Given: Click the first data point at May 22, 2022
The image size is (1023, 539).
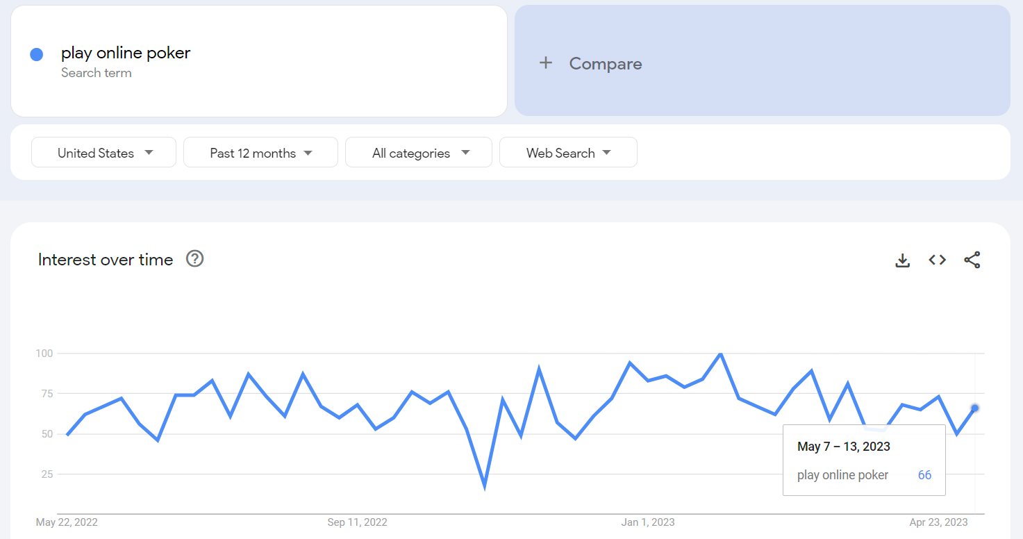Looking at the screenshot, I should click(x=67, y=435).
